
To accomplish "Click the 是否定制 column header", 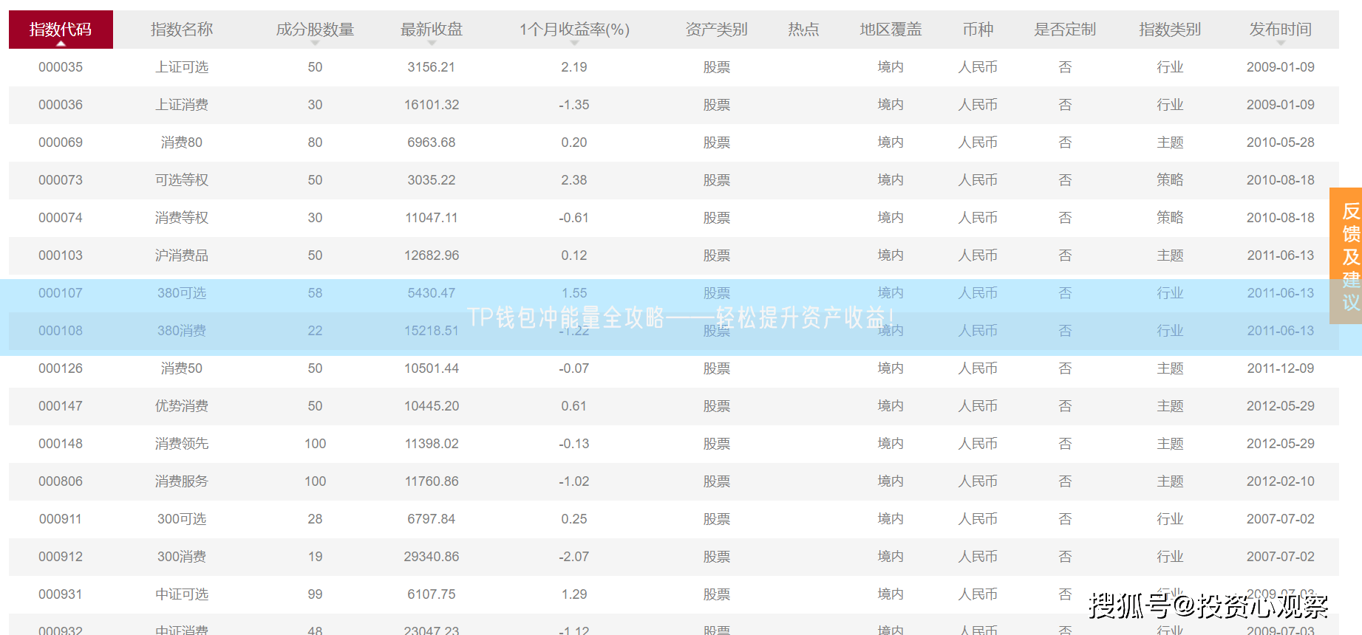I will point(1065,30).
